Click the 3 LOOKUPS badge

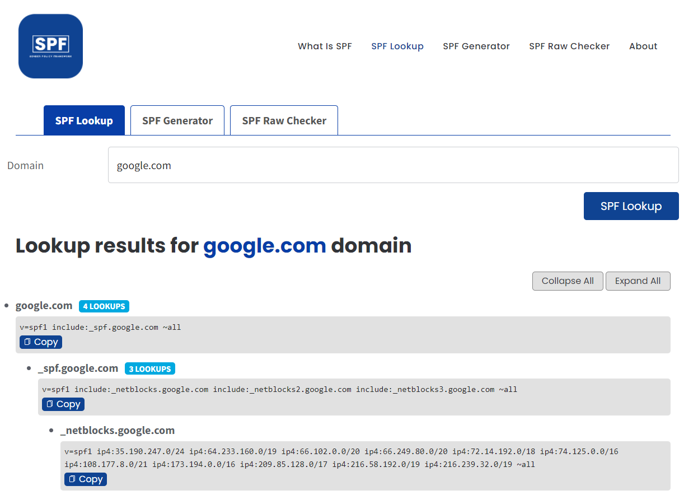point(150,369)
